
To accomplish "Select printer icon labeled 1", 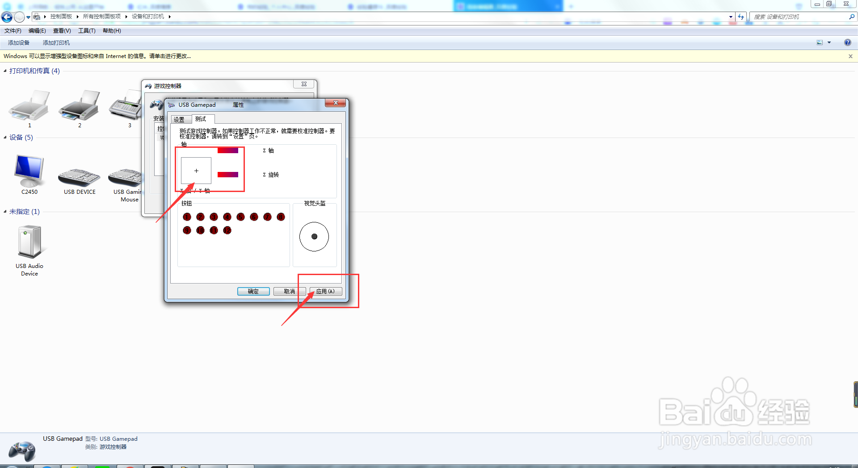I will [29, 106].
